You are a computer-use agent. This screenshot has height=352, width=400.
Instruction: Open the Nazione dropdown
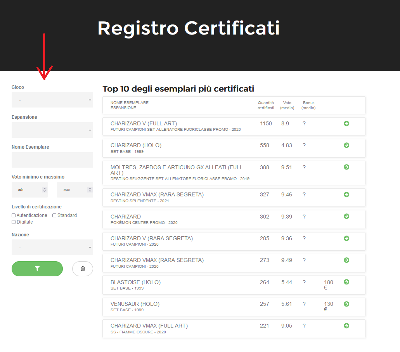[x=52, y=247]
